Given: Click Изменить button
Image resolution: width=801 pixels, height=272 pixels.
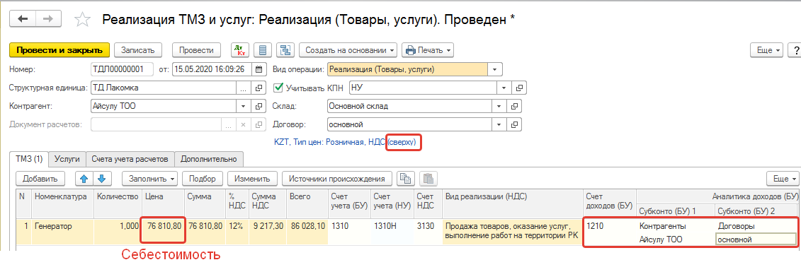Looking at the screenshot, I should (252, 179).
